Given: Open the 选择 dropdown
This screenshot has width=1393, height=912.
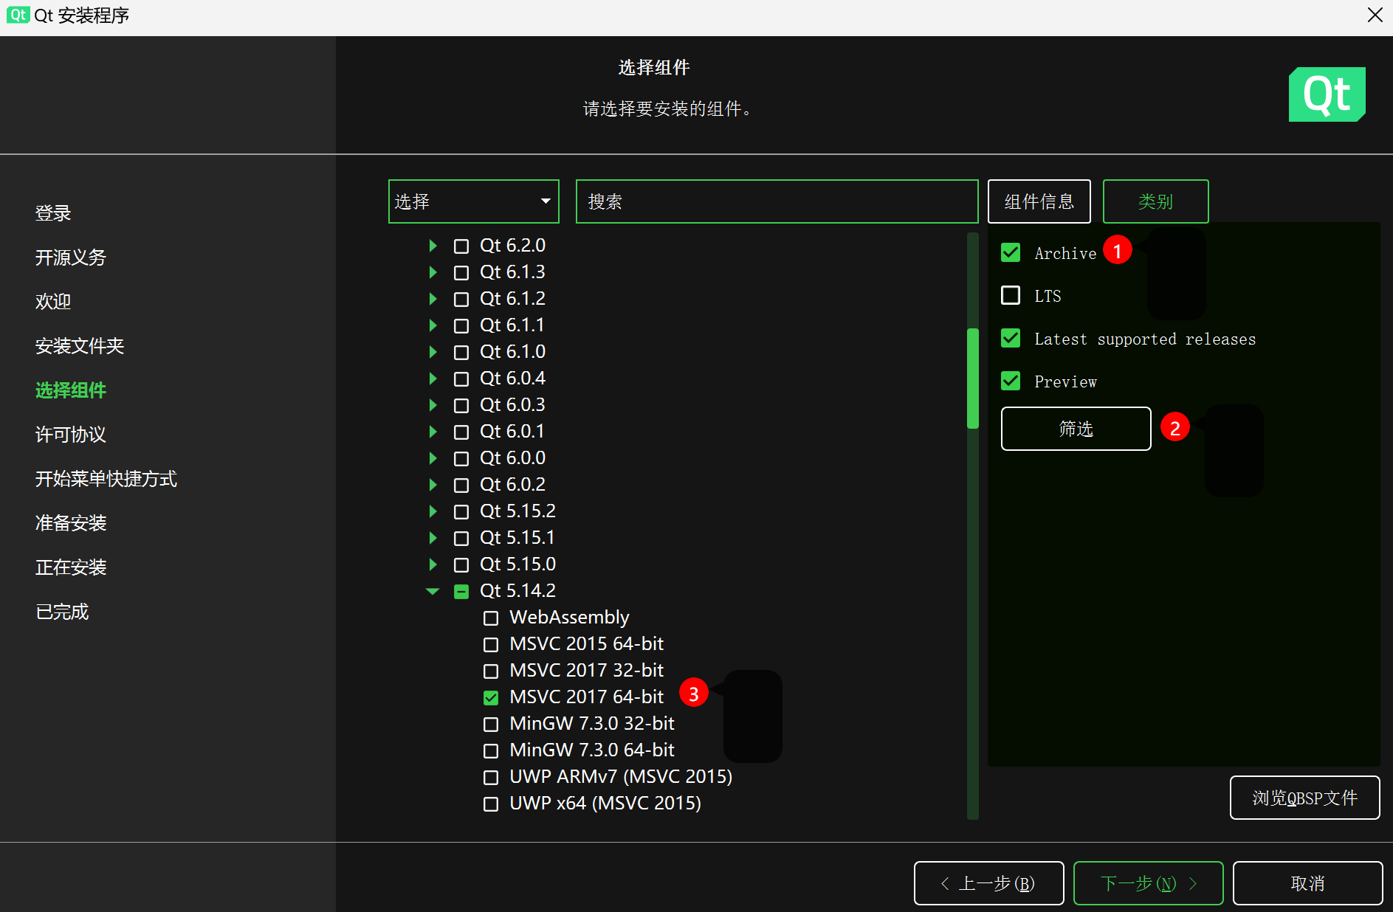Looking at the screenshot, I should [473, 201].
